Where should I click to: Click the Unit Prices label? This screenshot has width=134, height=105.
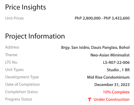15,18
